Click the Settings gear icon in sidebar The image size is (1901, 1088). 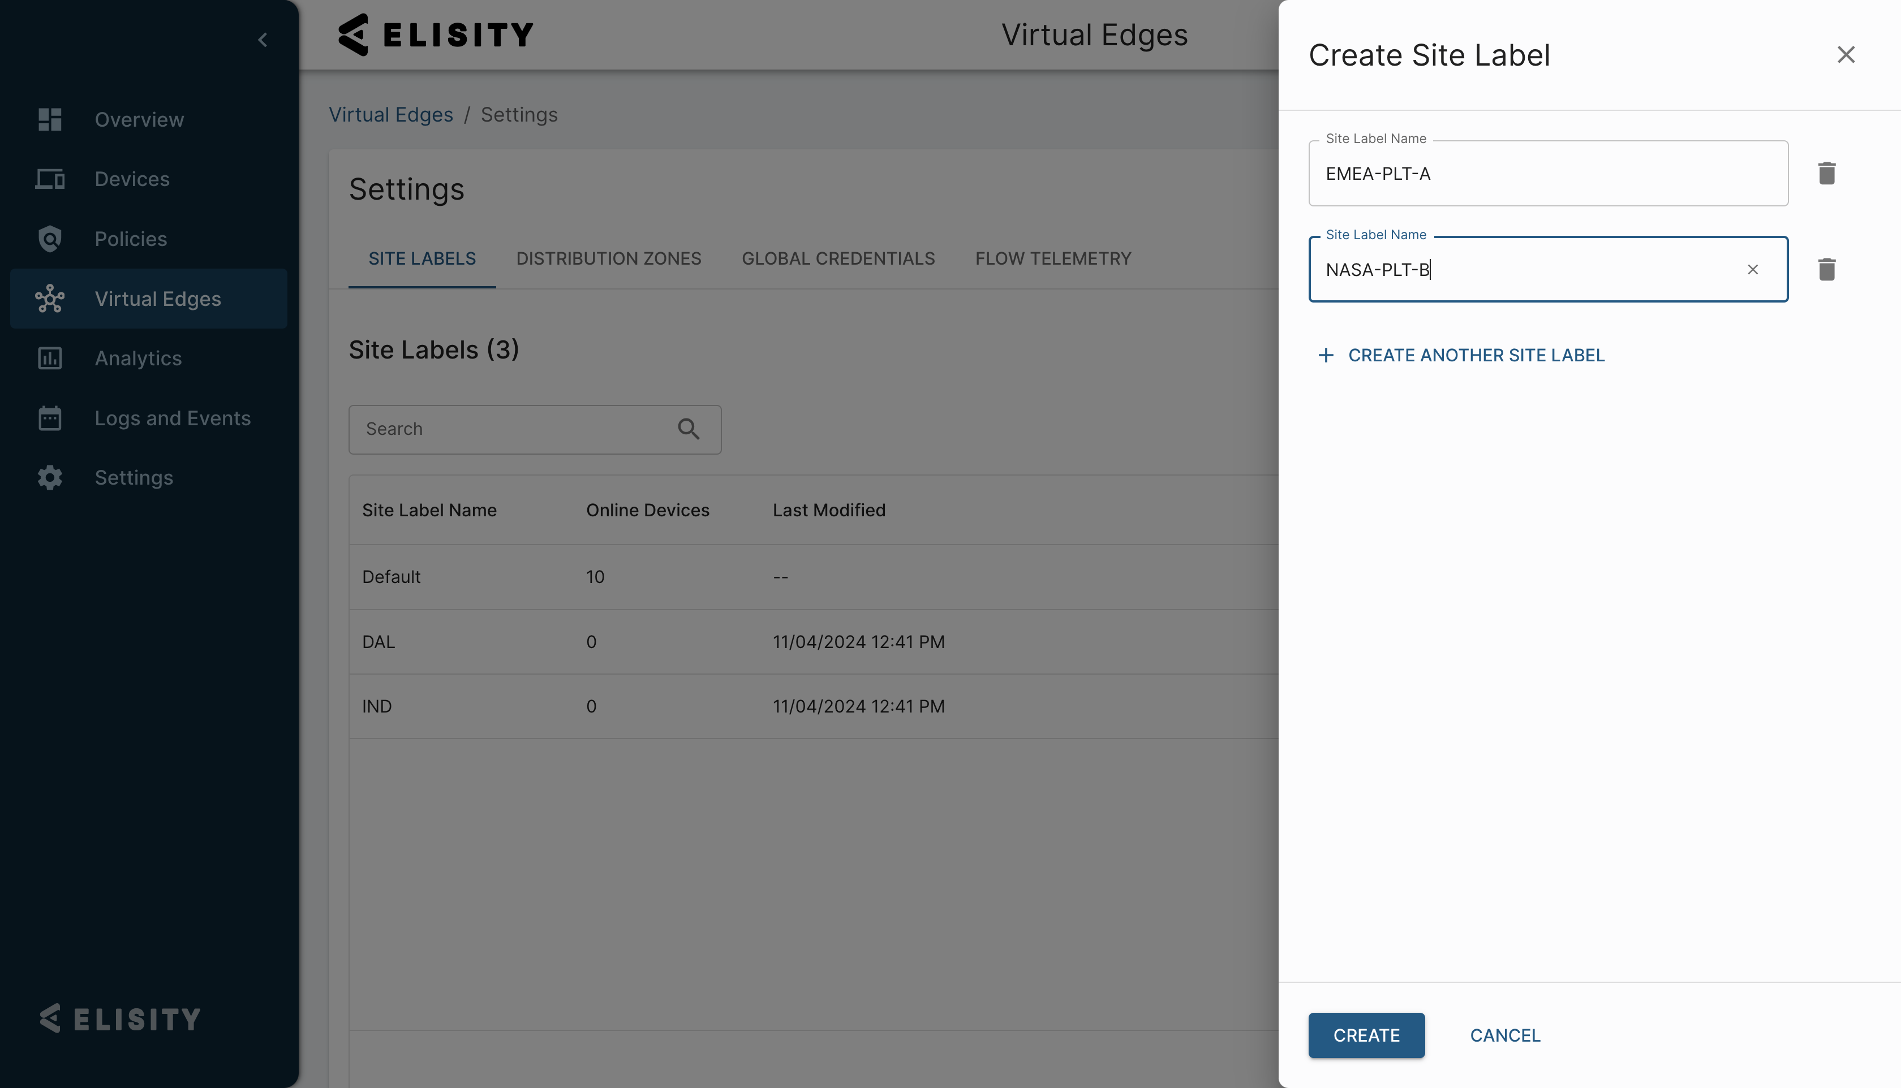(50, 477)
